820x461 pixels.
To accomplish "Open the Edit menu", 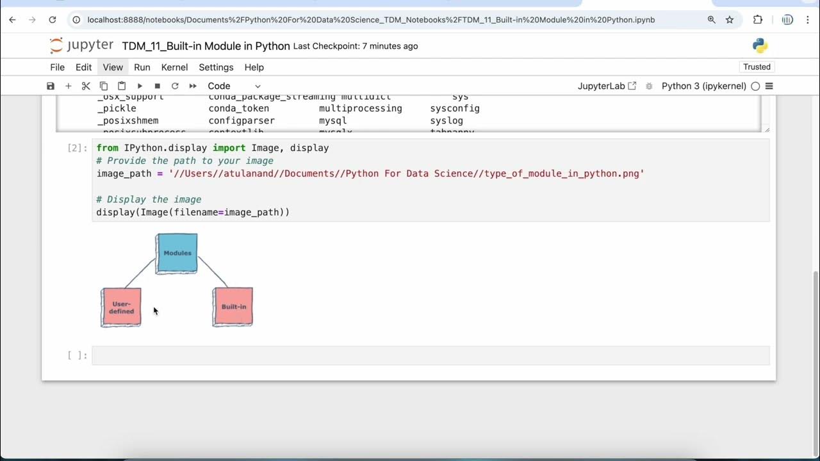I will click(83, 67).
